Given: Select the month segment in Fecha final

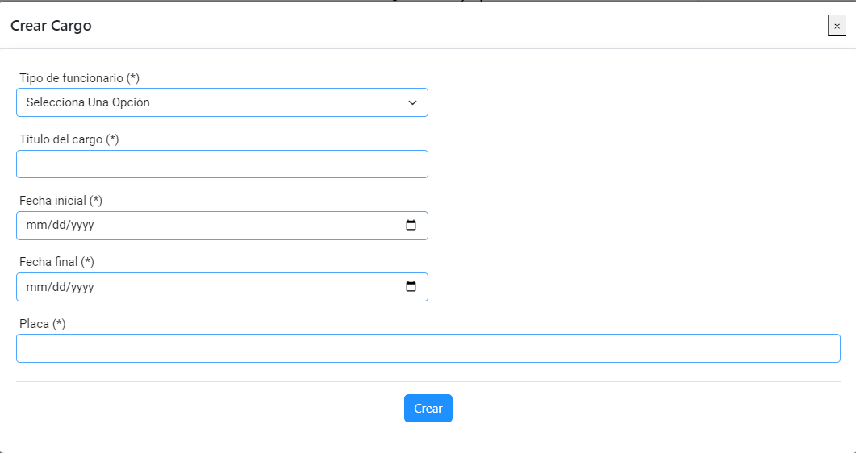Looking at the screenshot, I should pos(36,287).
